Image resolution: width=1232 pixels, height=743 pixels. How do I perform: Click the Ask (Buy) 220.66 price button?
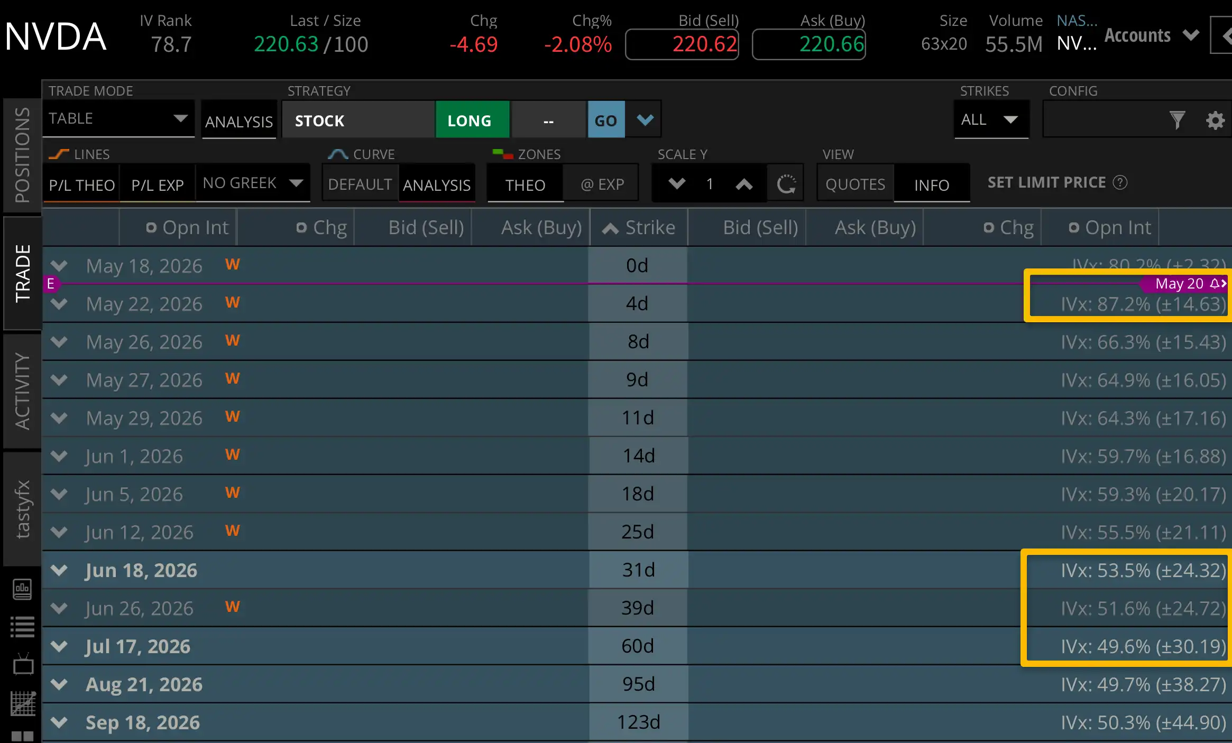click(809, 44)
